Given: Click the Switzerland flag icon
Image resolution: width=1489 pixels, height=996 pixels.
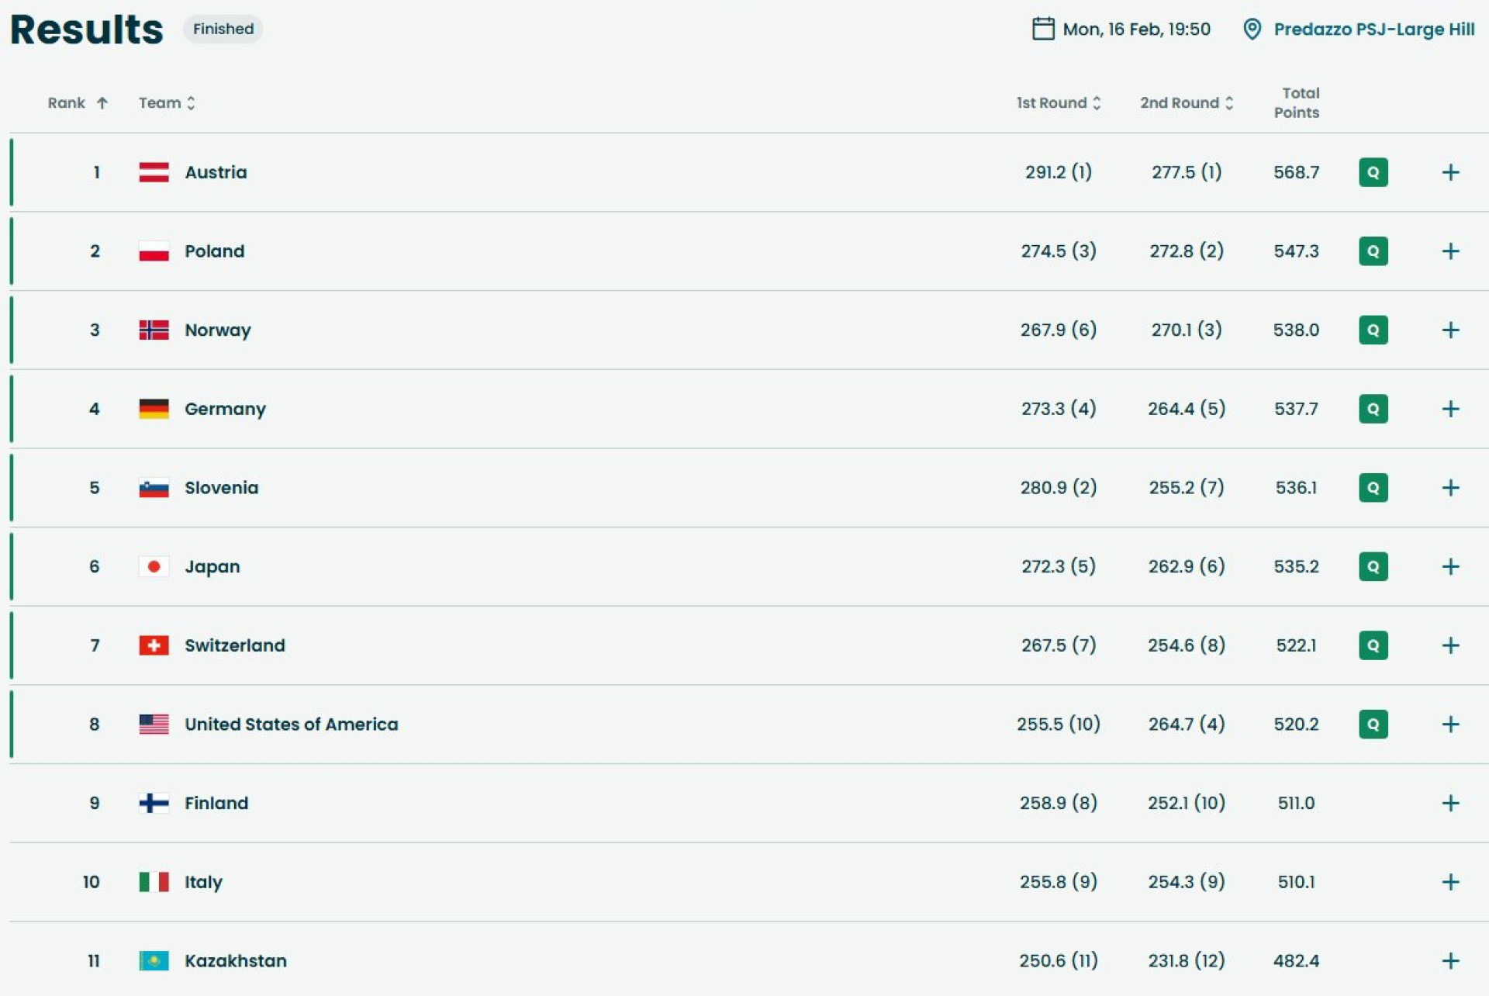Looking at the screenshot, I should 154,645.
